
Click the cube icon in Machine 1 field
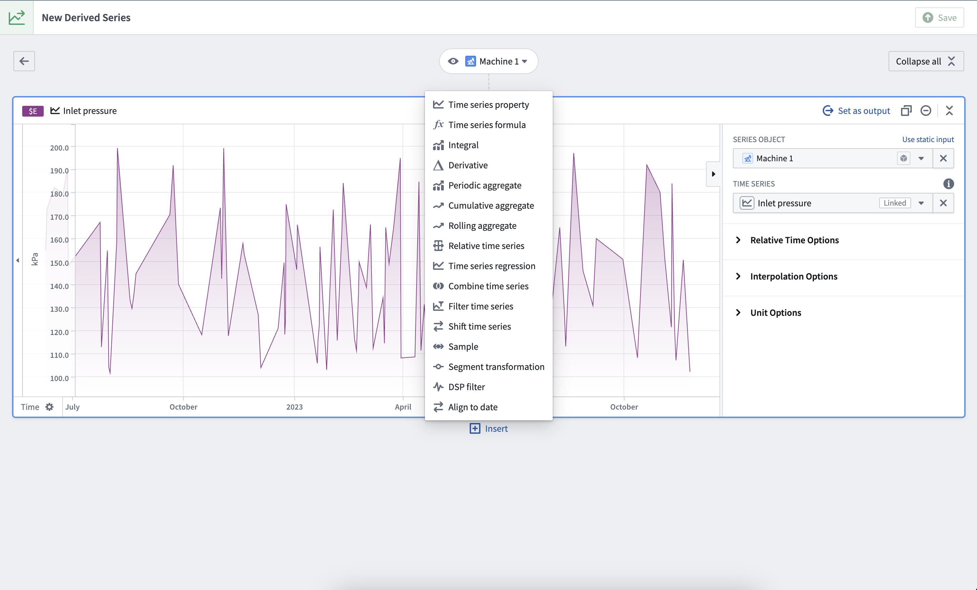(x=903, y=159)
